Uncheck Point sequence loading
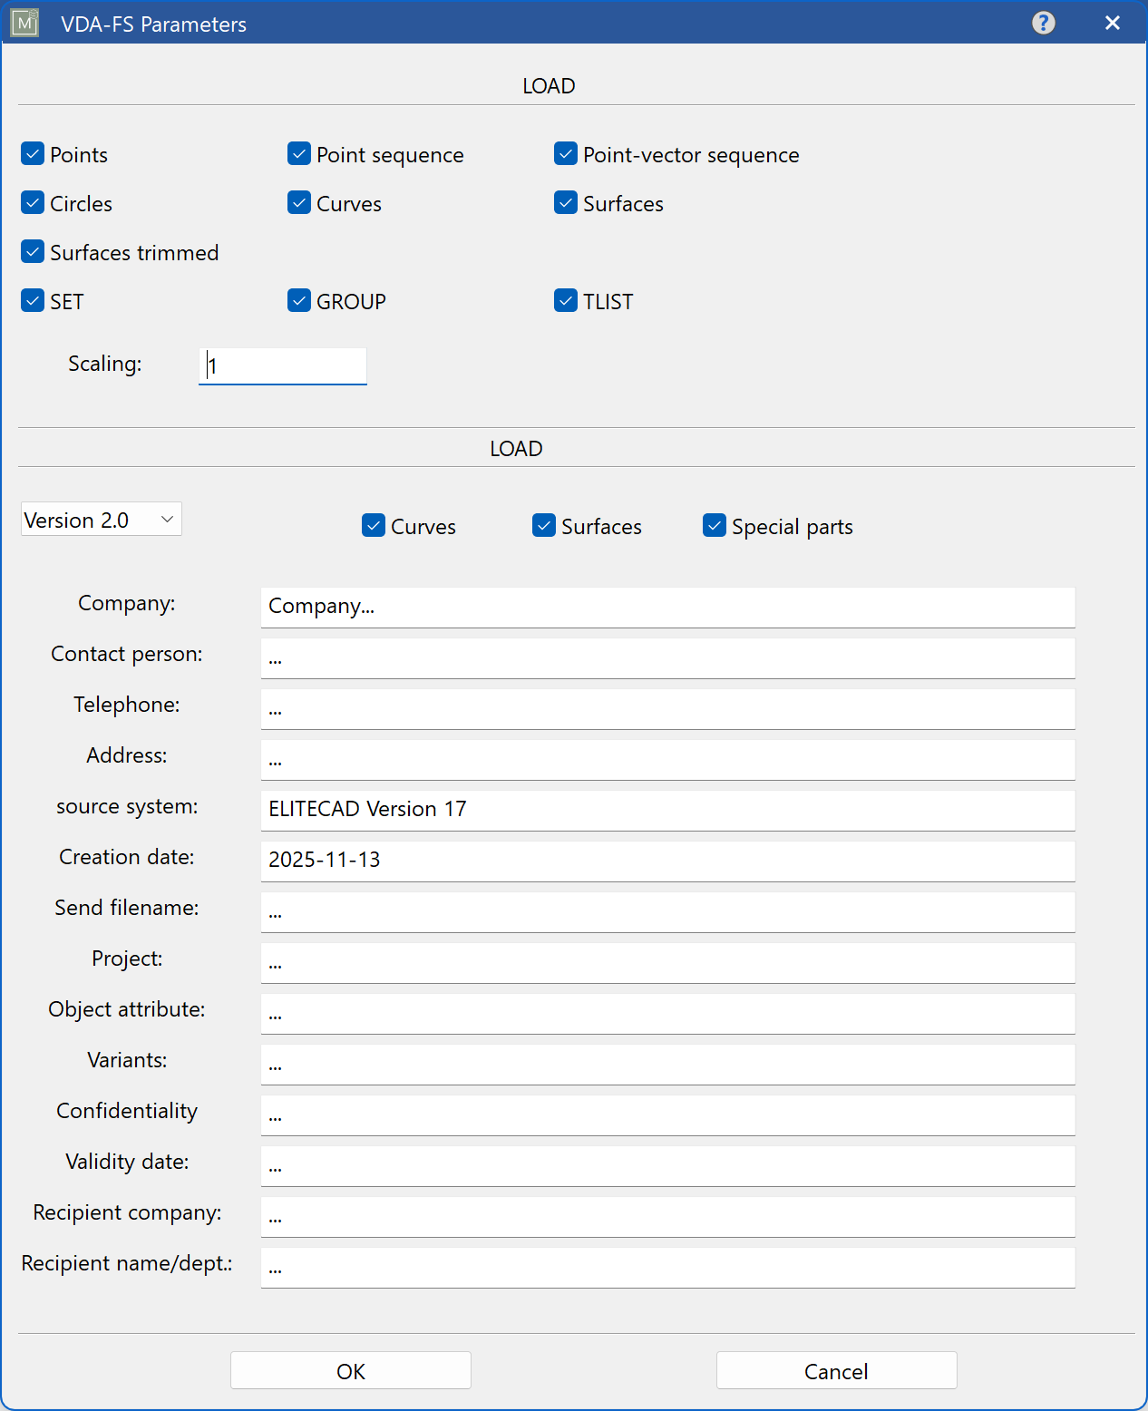 click(x=299, y=153)
